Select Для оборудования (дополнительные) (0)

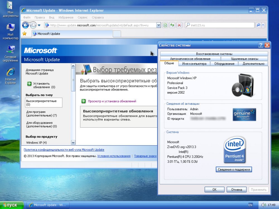pyautogui.click(x=42, y=124)
